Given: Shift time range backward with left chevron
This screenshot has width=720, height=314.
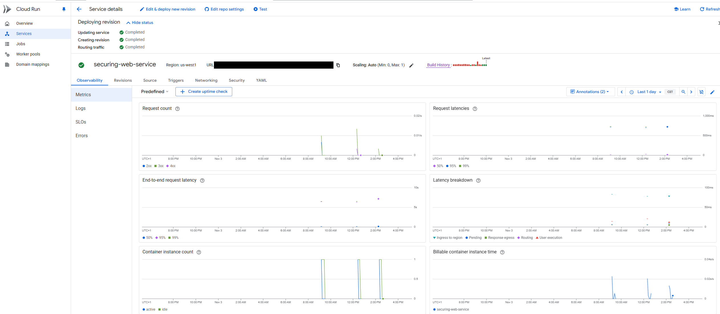Looking at the screenshot, I should [x=622, y=92].
